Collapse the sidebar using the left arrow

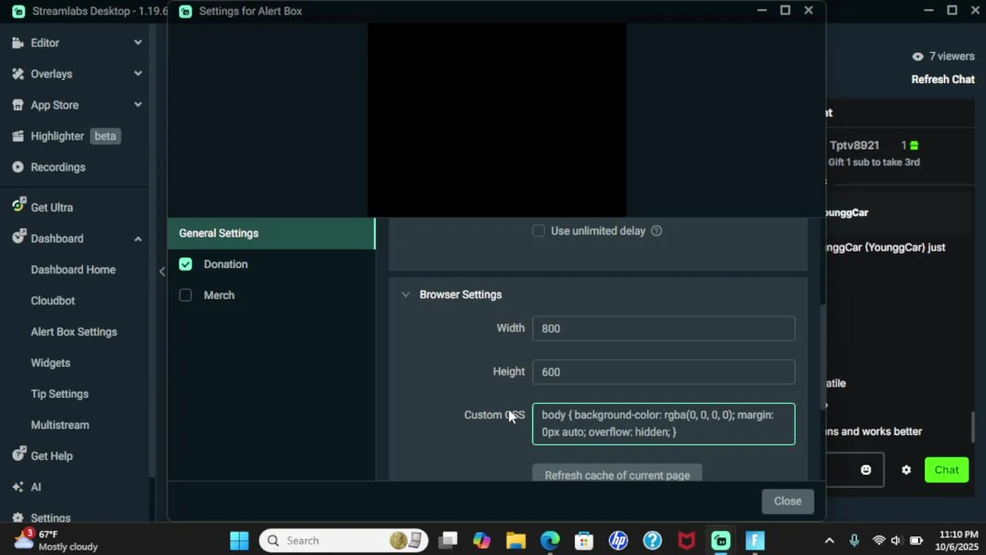coord(162,271)
